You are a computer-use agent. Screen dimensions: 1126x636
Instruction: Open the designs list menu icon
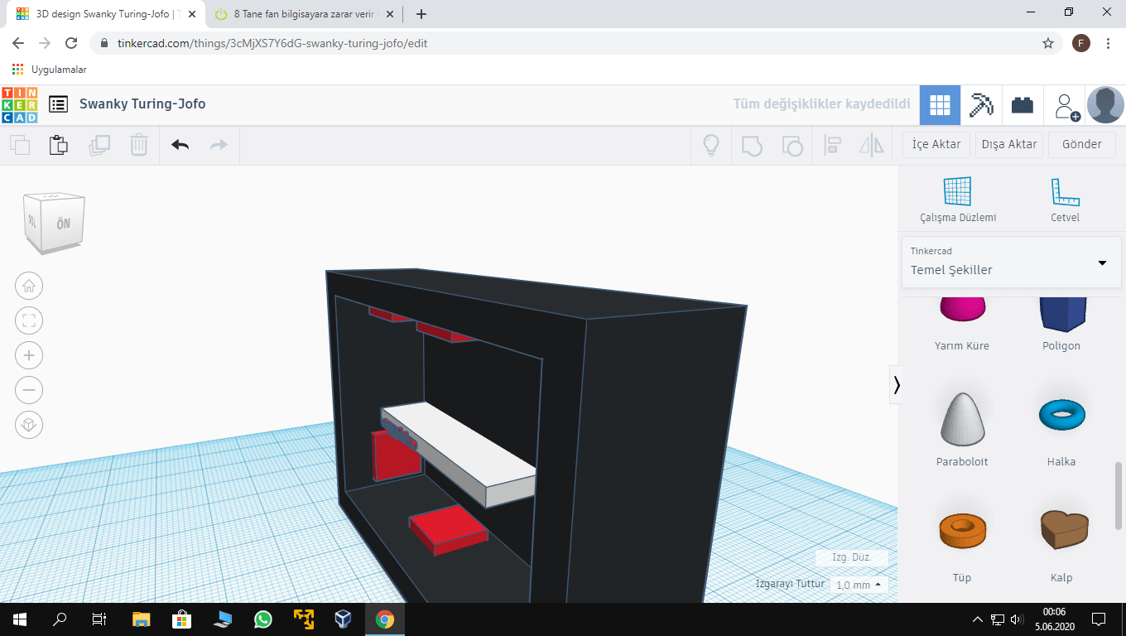point(58,104)
